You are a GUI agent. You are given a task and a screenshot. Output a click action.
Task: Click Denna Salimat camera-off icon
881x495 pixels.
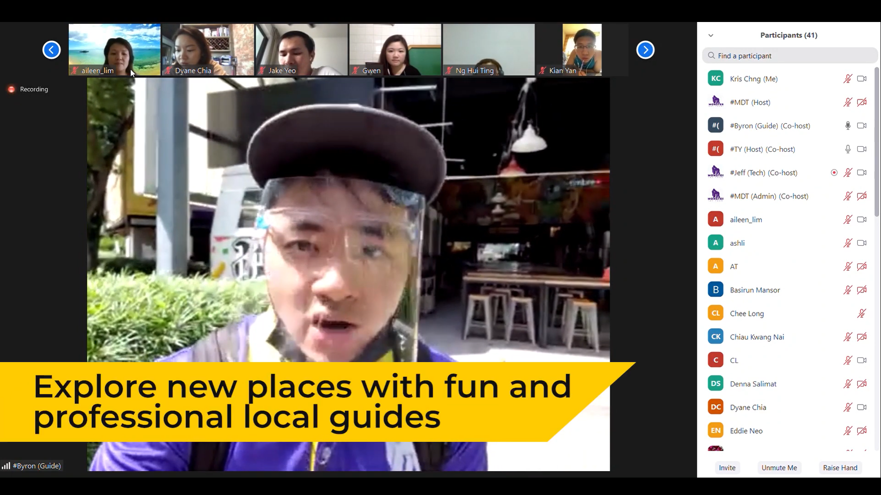862,384
